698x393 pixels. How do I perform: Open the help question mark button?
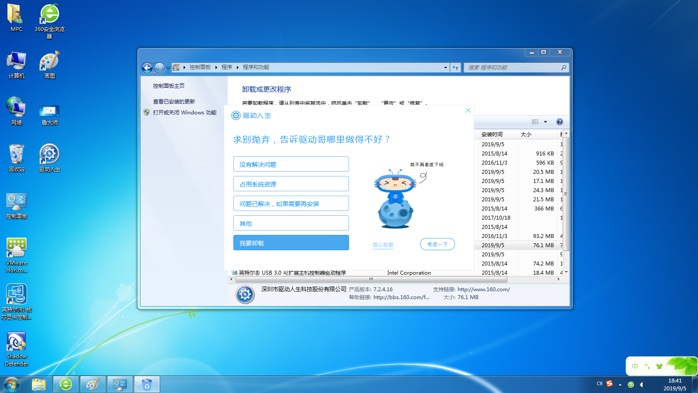tap(560, 122)
